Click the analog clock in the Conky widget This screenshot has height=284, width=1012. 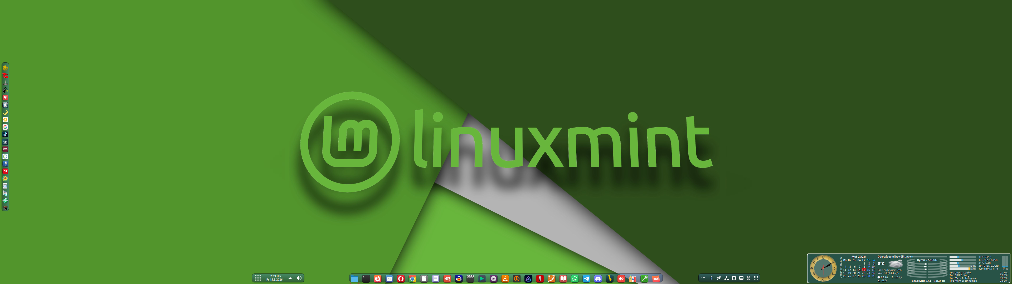pyautogui.click(x=823, y=268)
